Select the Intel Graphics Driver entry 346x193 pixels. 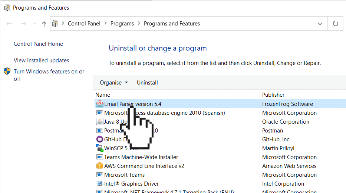point(132,183)
